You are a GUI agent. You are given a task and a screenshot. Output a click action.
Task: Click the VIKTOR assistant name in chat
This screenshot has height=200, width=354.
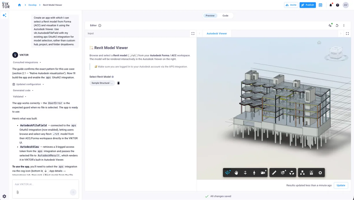[24, 55]
